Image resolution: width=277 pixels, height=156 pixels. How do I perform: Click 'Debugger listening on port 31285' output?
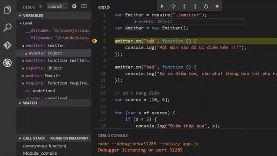pyautogui.click(x=140, y=150)
